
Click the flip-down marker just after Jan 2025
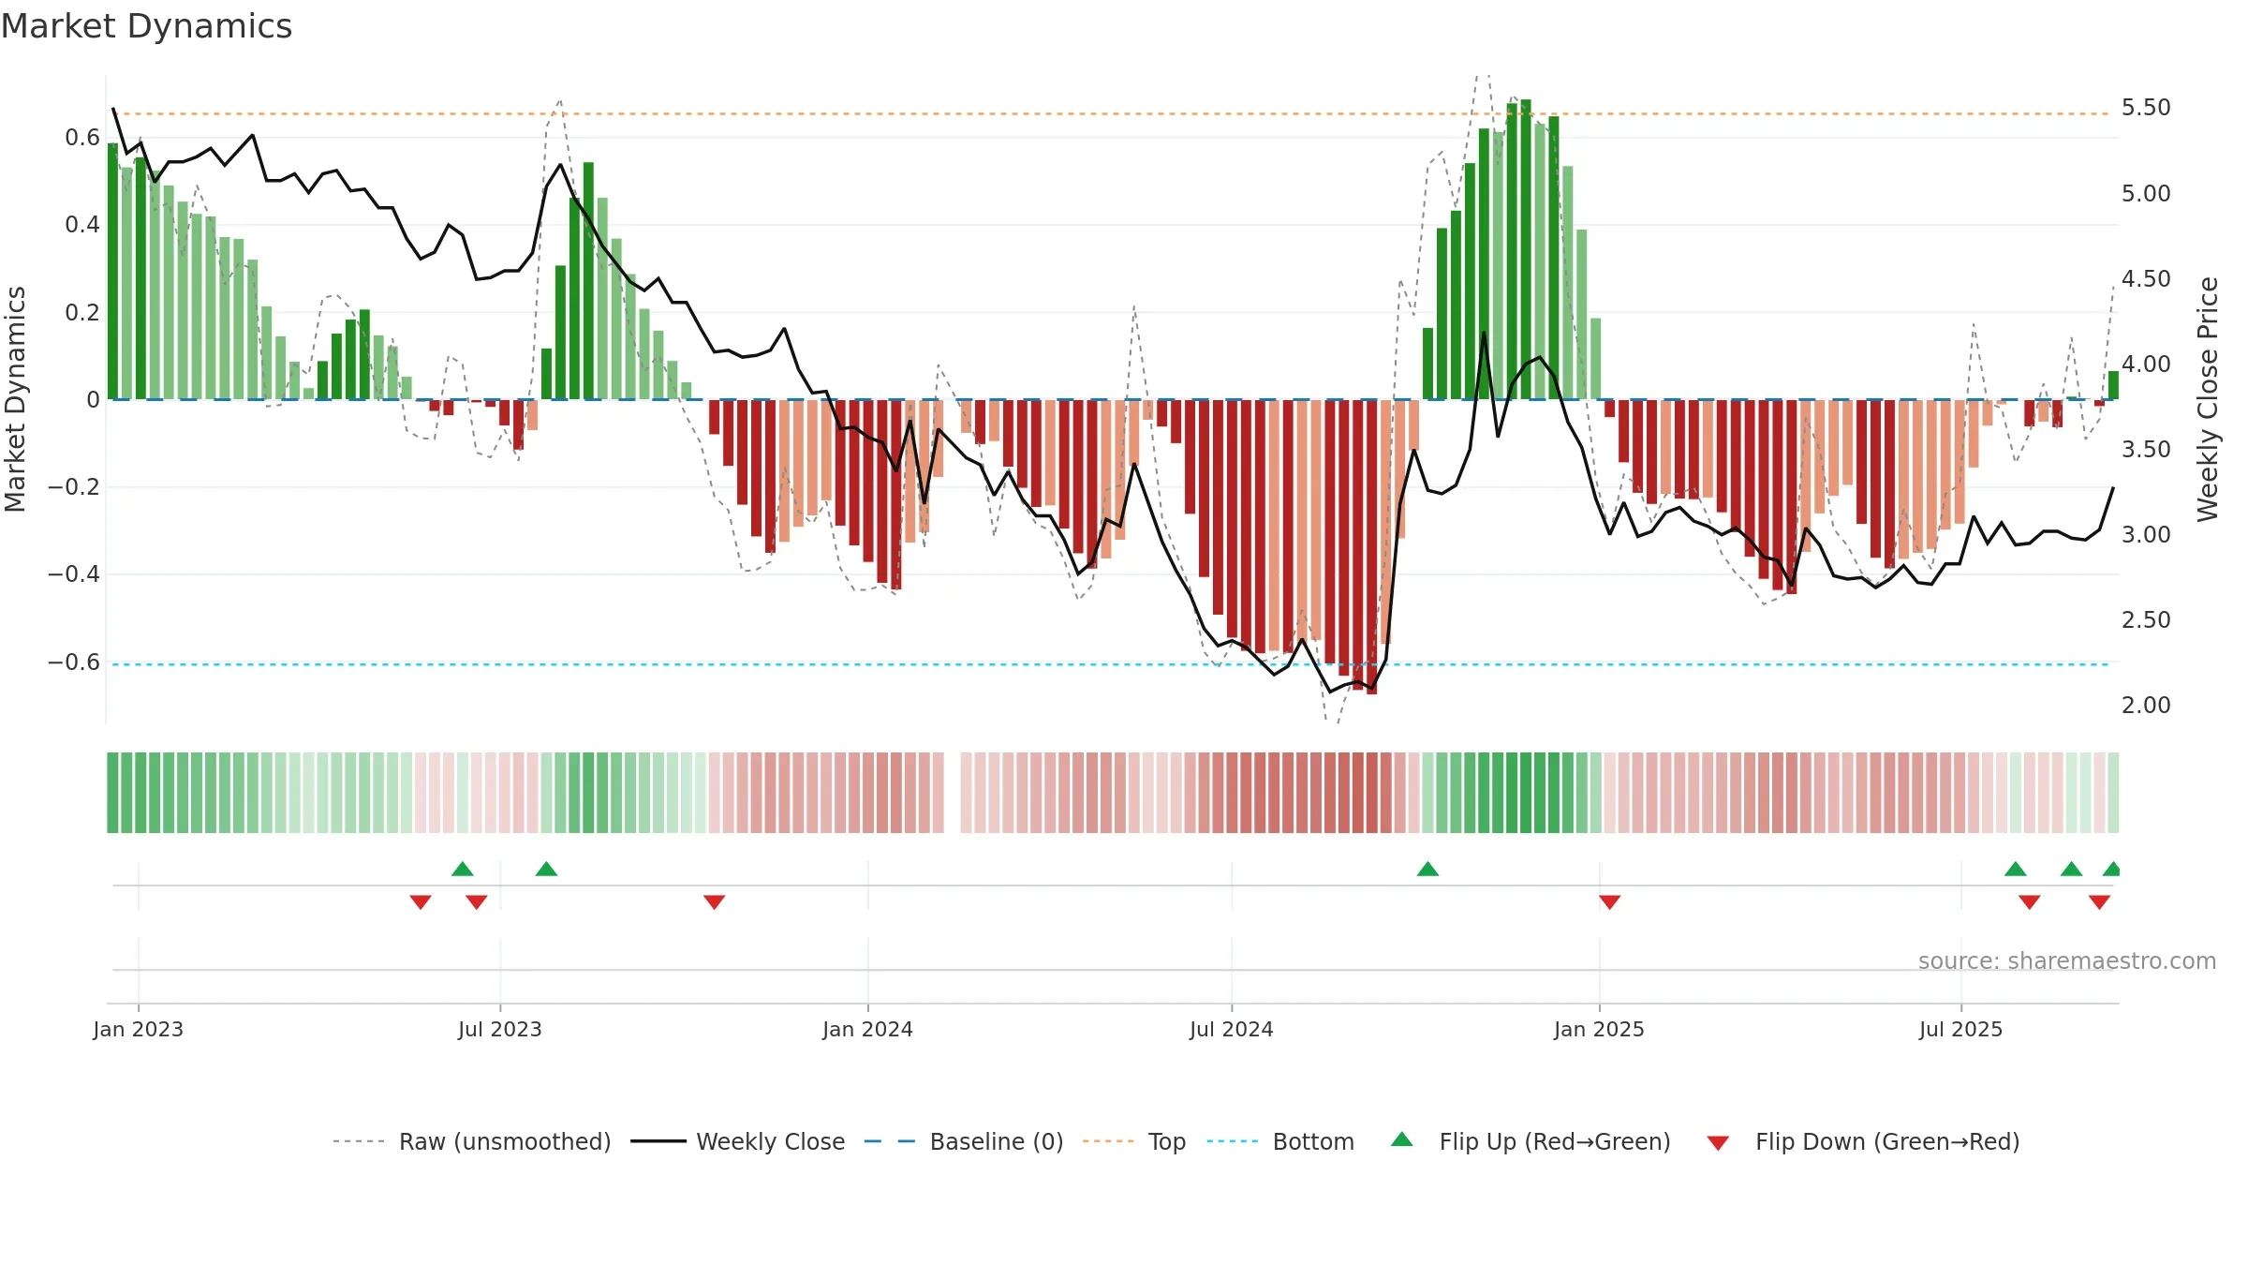pos(1610,902)
